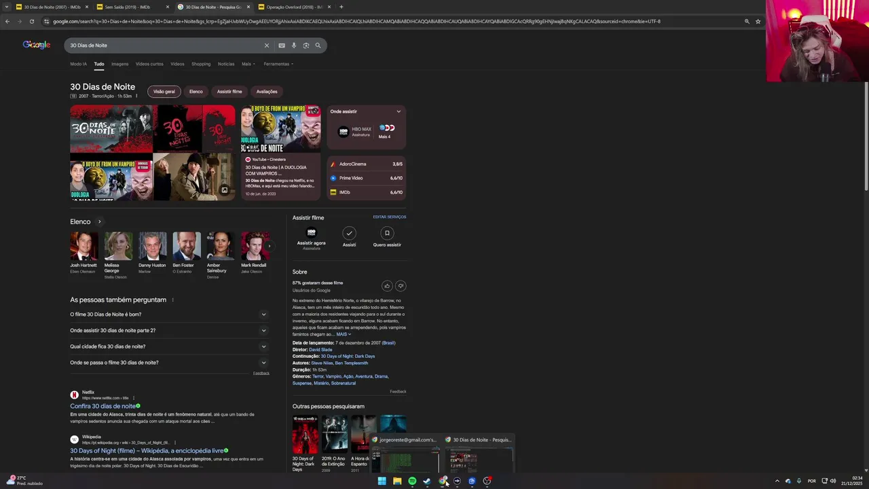The height and width of the screenshot is (489, 869).
Task: Expand 'Qual cidade fica 30 dias de noite?'
Action: pyautogui.click(x=170, y=346)
